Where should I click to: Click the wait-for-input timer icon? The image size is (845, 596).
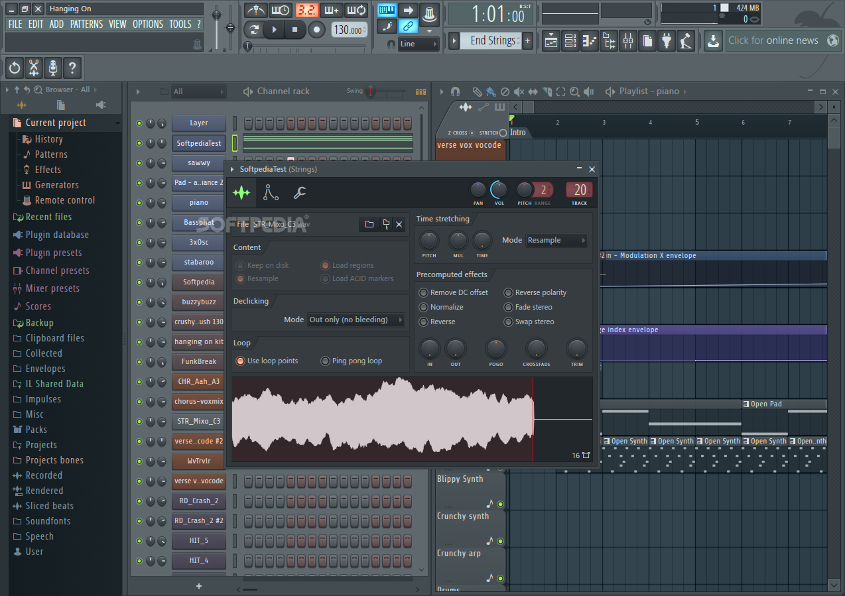pyautogui.click(x=281, y=10)
